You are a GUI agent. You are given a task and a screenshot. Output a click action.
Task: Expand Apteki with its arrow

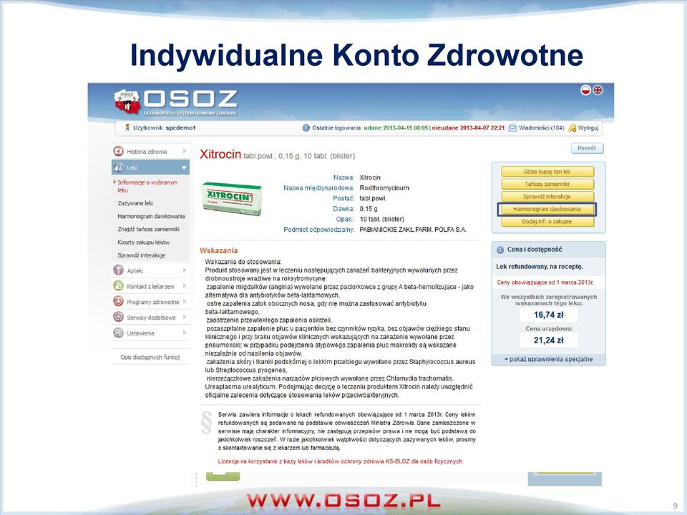[185, 270]
